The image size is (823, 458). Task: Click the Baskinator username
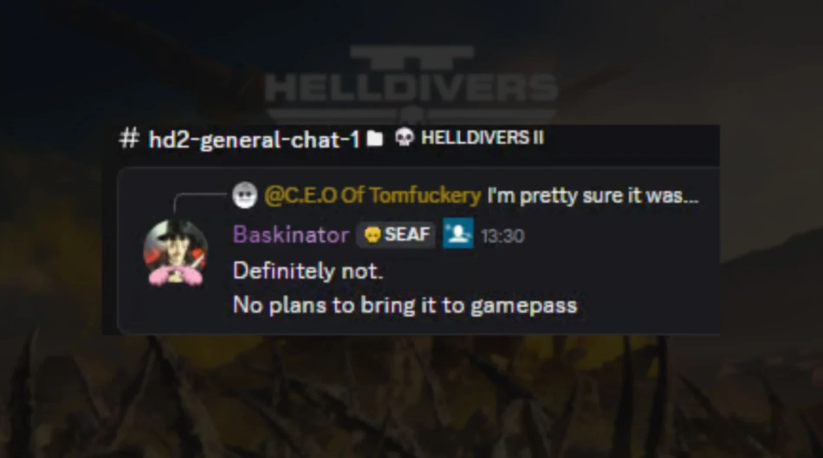coord(291,235)
